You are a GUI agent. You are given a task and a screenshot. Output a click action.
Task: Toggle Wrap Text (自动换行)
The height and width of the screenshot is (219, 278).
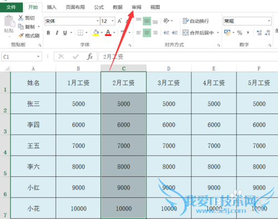(196, 21)
